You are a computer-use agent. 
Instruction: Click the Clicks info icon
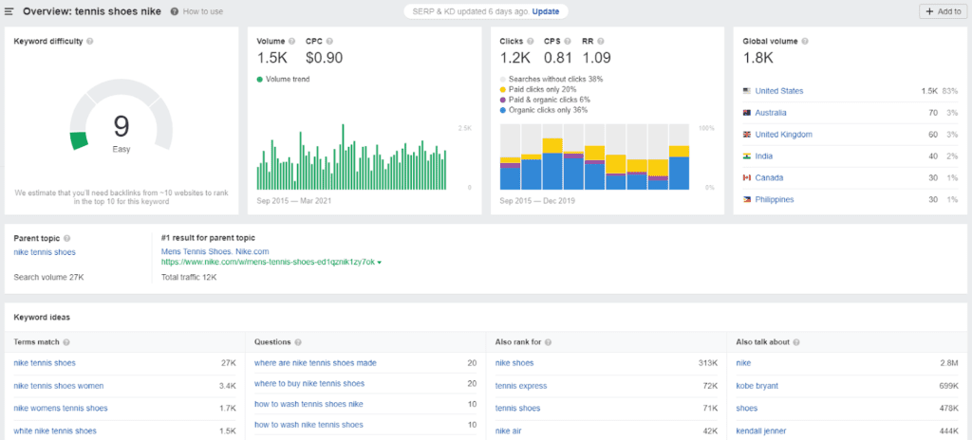pos(530,42)
